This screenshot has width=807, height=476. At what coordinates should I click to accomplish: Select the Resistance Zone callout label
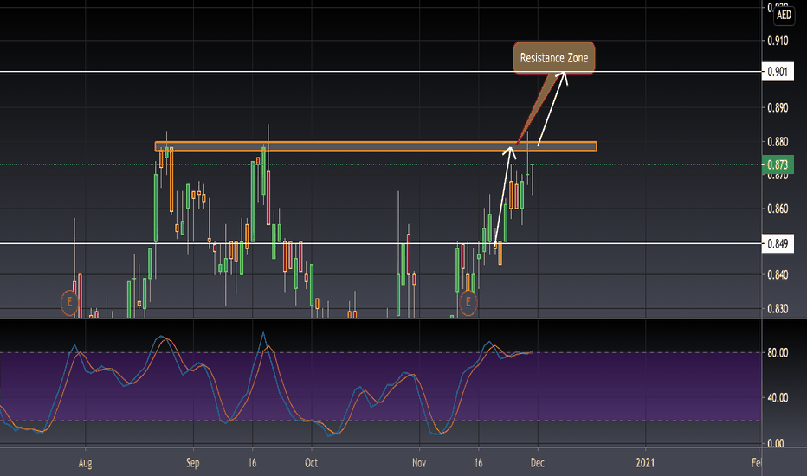tap(554, 58)
